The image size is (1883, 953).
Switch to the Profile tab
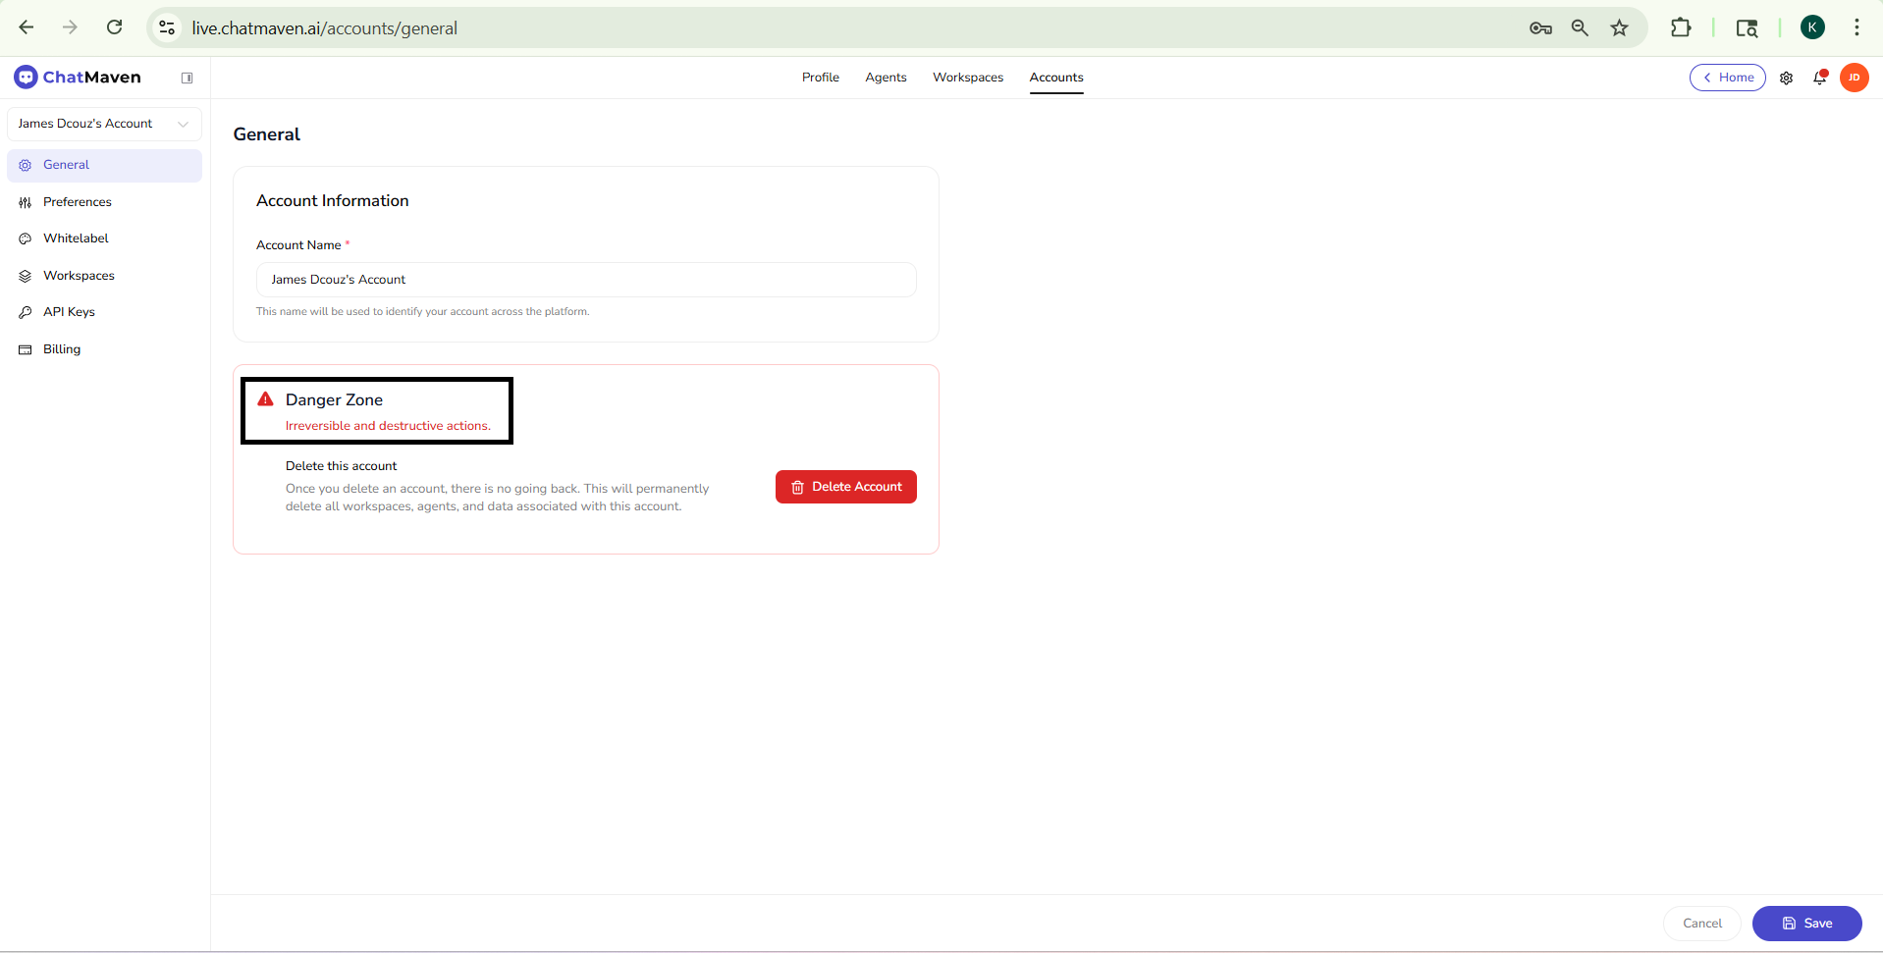(x=820, y=78)
